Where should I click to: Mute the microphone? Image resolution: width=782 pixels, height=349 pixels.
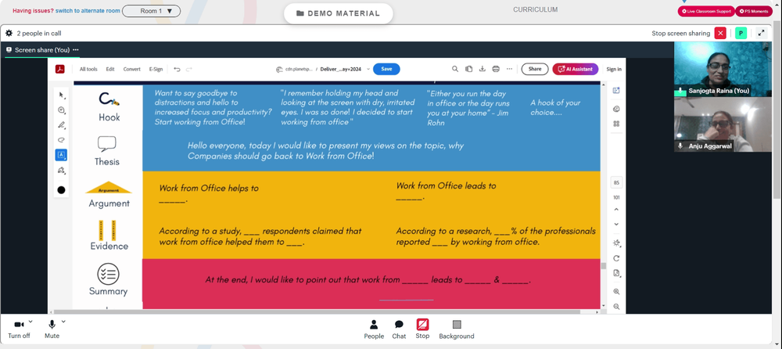click(x=52, y=329)
